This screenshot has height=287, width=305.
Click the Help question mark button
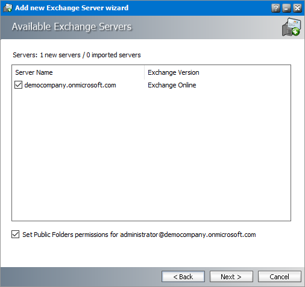tap(275, 8)
